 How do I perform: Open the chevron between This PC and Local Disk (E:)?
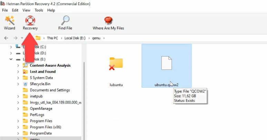point(61,38)
